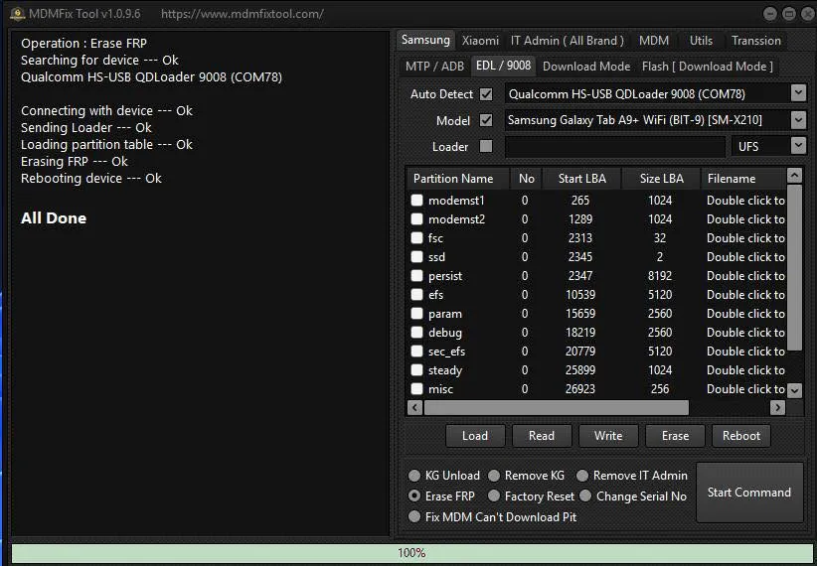Switch to the Download Mode sub-tab
Screen dimensions: 817x566
586,67
